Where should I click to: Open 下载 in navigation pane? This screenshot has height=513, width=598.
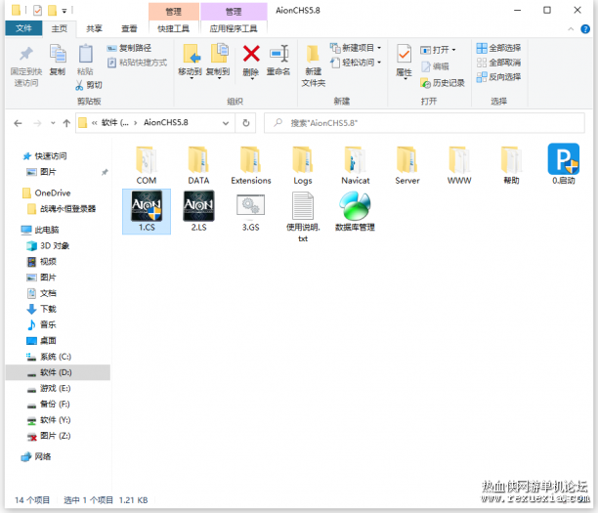41,309
